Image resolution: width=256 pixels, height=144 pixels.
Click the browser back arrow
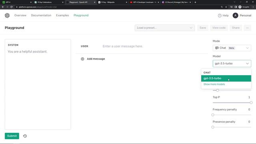click(x=3, y=7)
